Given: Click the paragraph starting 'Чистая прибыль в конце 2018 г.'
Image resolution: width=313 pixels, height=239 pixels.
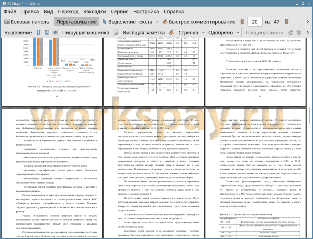Looking at the screenshot, I should [260, 43].
